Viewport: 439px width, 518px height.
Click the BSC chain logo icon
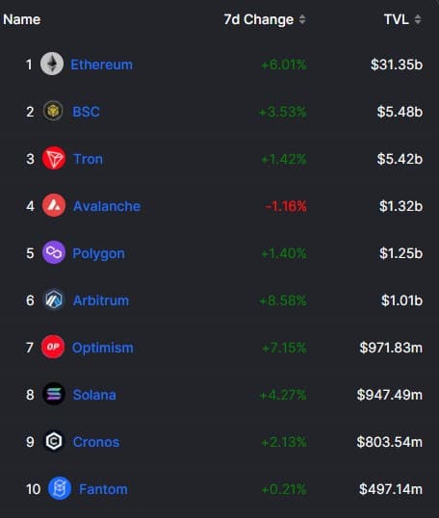tap(53, 111)
